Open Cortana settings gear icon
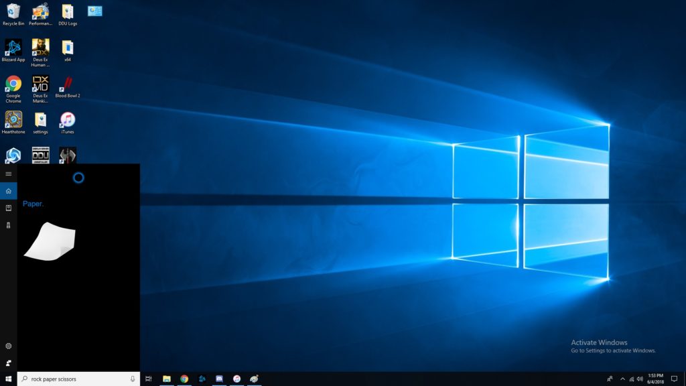This screenshot has height=386, width=686. pos(8,346)
